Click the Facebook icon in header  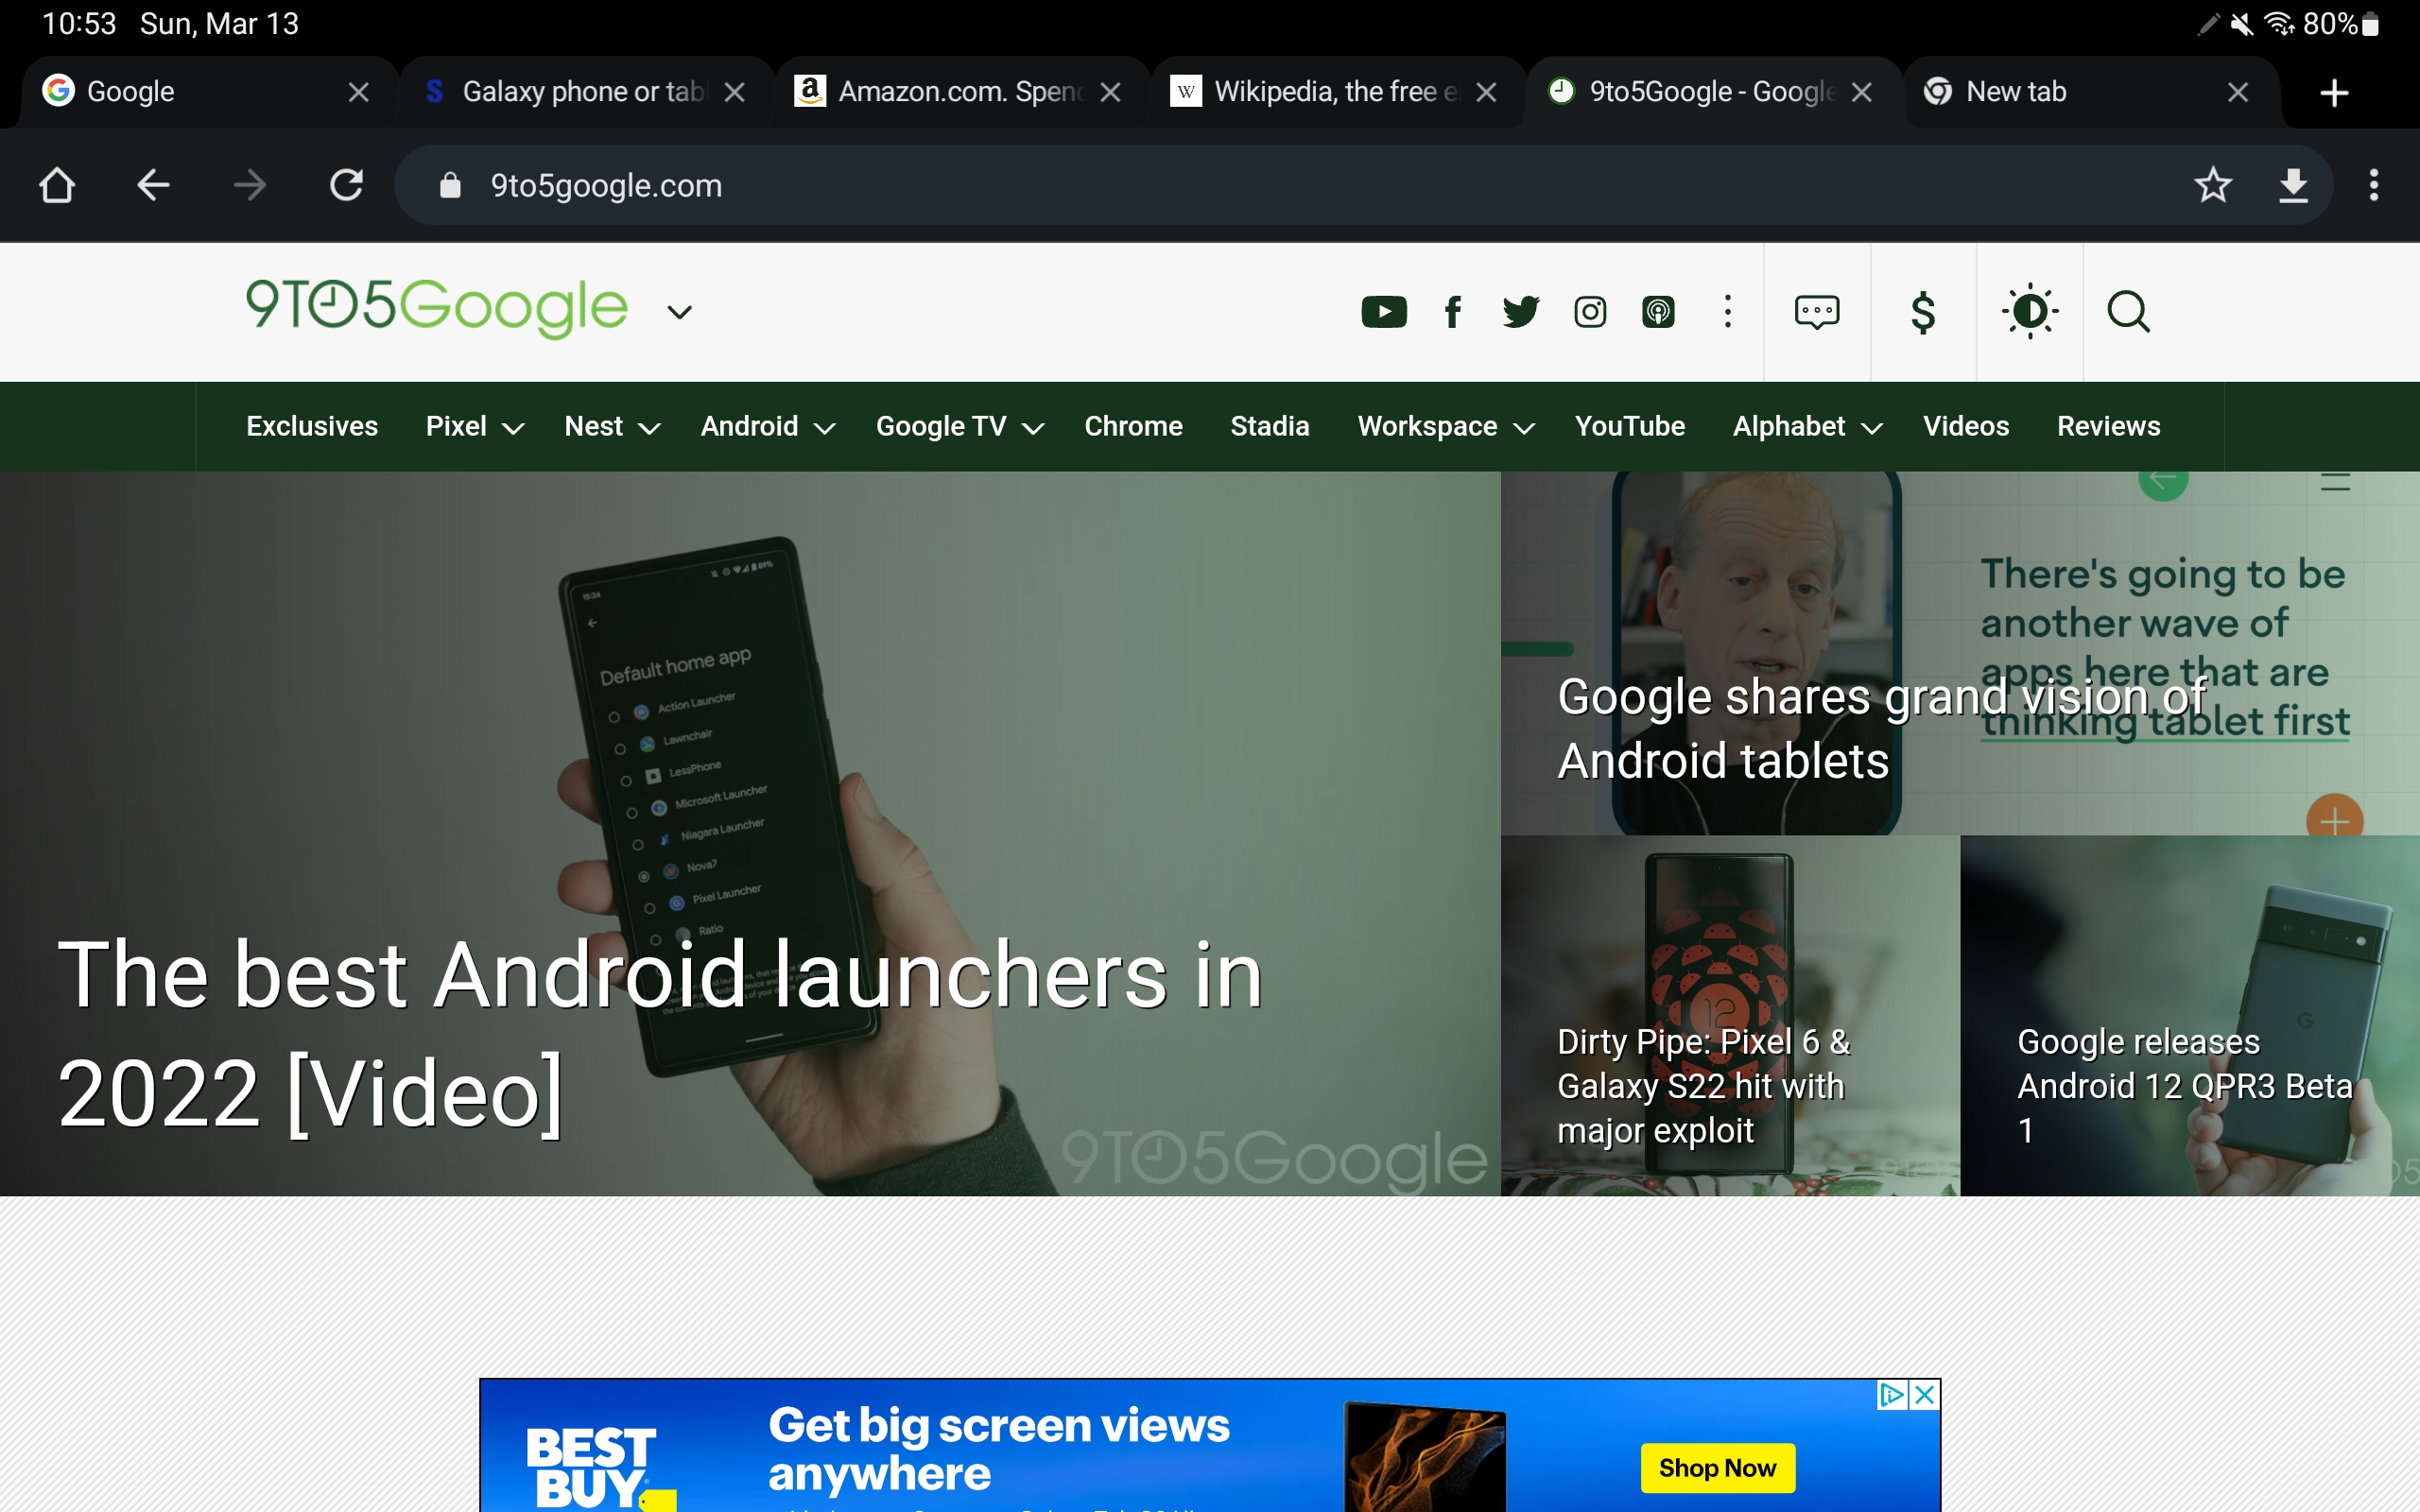(x=1453, y=312)
